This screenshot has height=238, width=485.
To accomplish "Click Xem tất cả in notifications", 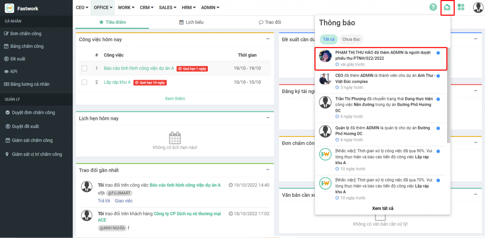I will tap(383, 208).
